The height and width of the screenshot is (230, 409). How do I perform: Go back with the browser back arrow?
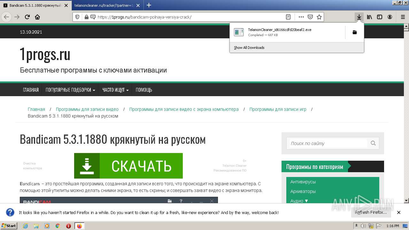point(6,17)
